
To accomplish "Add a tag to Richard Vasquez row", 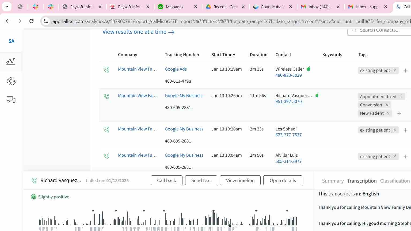I will 399,114.
